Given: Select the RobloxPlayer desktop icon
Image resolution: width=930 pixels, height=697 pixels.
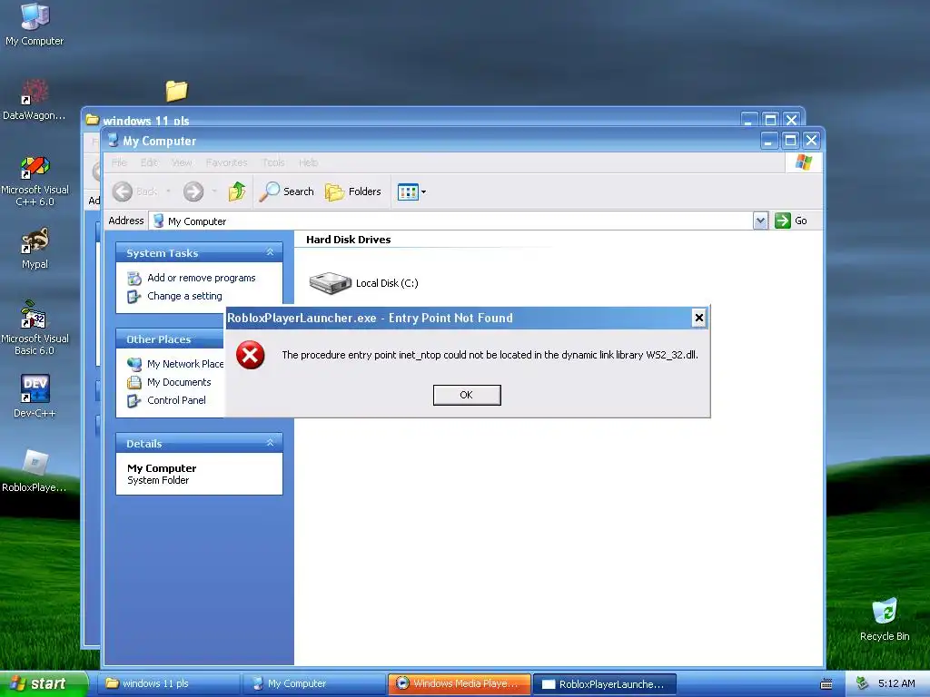Looking at the screenshot, I should [x=35, y=471].
